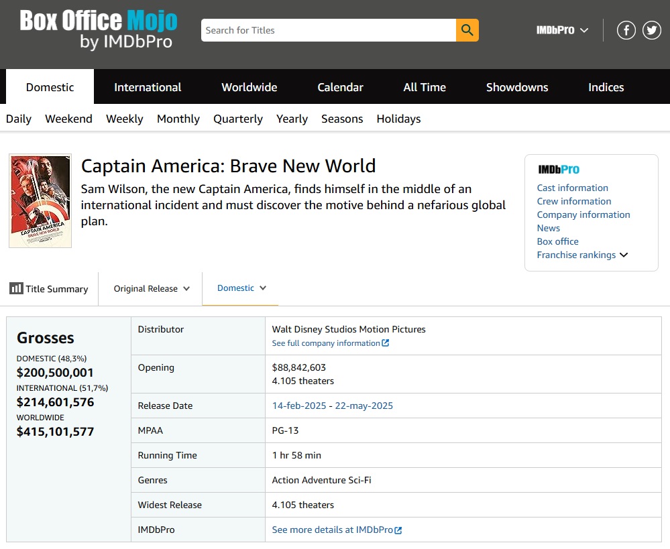Open the Facebook icon link
Viewport: 670px width, 549px height.
[x=626, y=30]
